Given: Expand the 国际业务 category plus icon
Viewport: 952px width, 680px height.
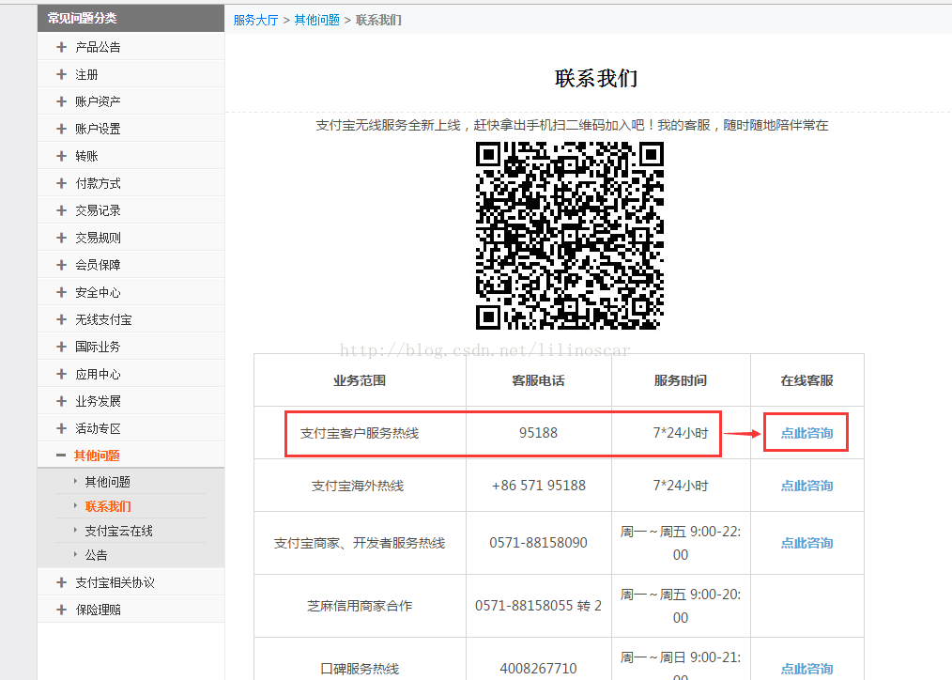Looking at the screenshot, I should click(61, 347).
